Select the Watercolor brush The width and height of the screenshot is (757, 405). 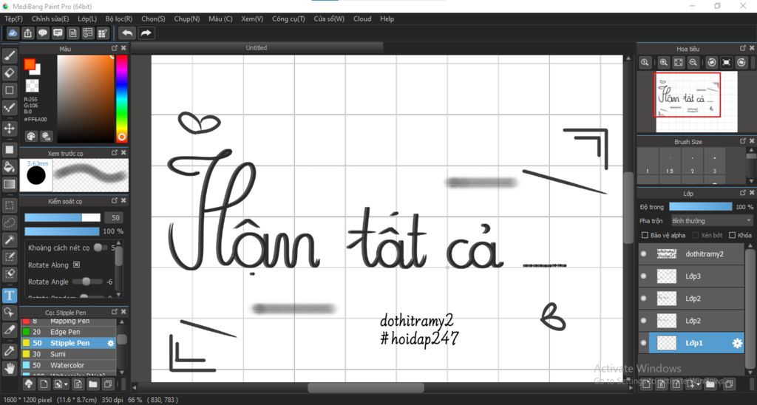pyautogui.click(x=67, y=365)
